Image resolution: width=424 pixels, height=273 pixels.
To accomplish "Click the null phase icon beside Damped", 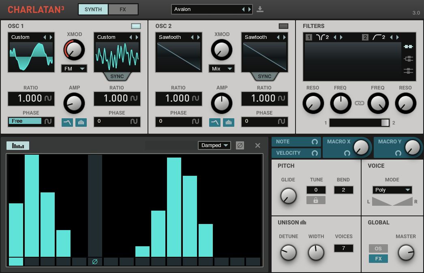I will tap(240, 145).
